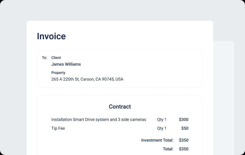Click the Property label
The image size is (245, 155).
click(x=58, y=73)
